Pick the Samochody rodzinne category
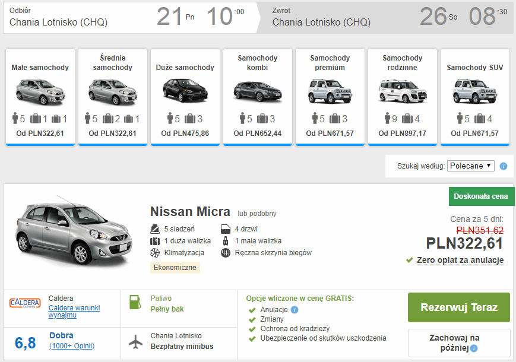 402,96
